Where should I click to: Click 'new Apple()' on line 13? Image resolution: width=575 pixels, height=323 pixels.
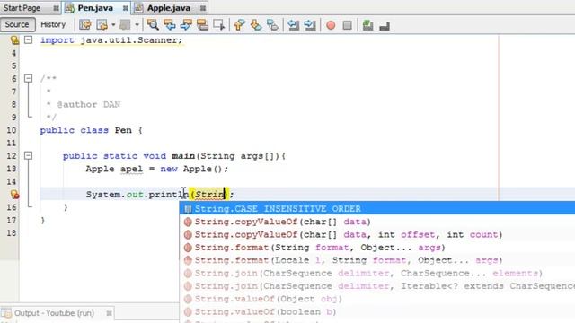tap(191, 170)
